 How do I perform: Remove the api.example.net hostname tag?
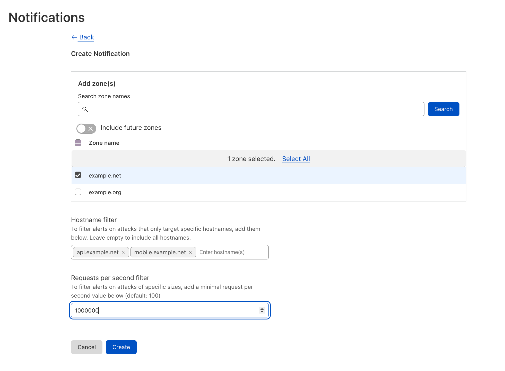pos(123,252)
